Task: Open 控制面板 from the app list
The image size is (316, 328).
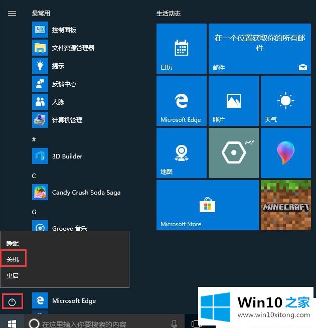Action: point(64,30)
